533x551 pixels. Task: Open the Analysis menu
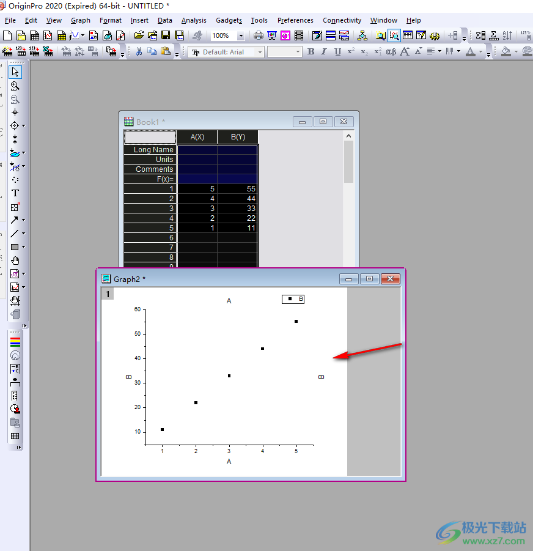(x=194, y=20)
